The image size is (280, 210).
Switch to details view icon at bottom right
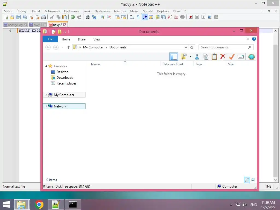point(247,180)
